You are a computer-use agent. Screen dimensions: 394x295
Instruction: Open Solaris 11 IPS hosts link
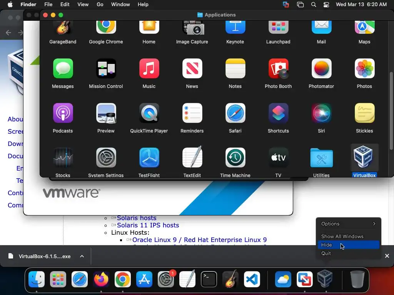148,225
